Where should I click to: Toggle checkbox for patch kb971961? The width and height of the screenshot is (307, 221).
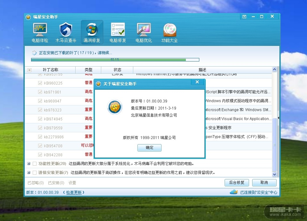tap(40, 92)
